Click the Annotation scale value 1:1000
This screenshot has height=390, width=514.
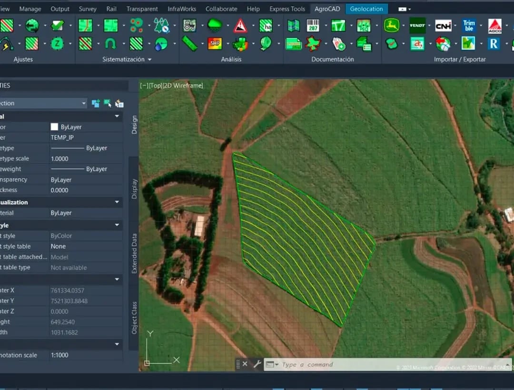click(x=86, y=355)
